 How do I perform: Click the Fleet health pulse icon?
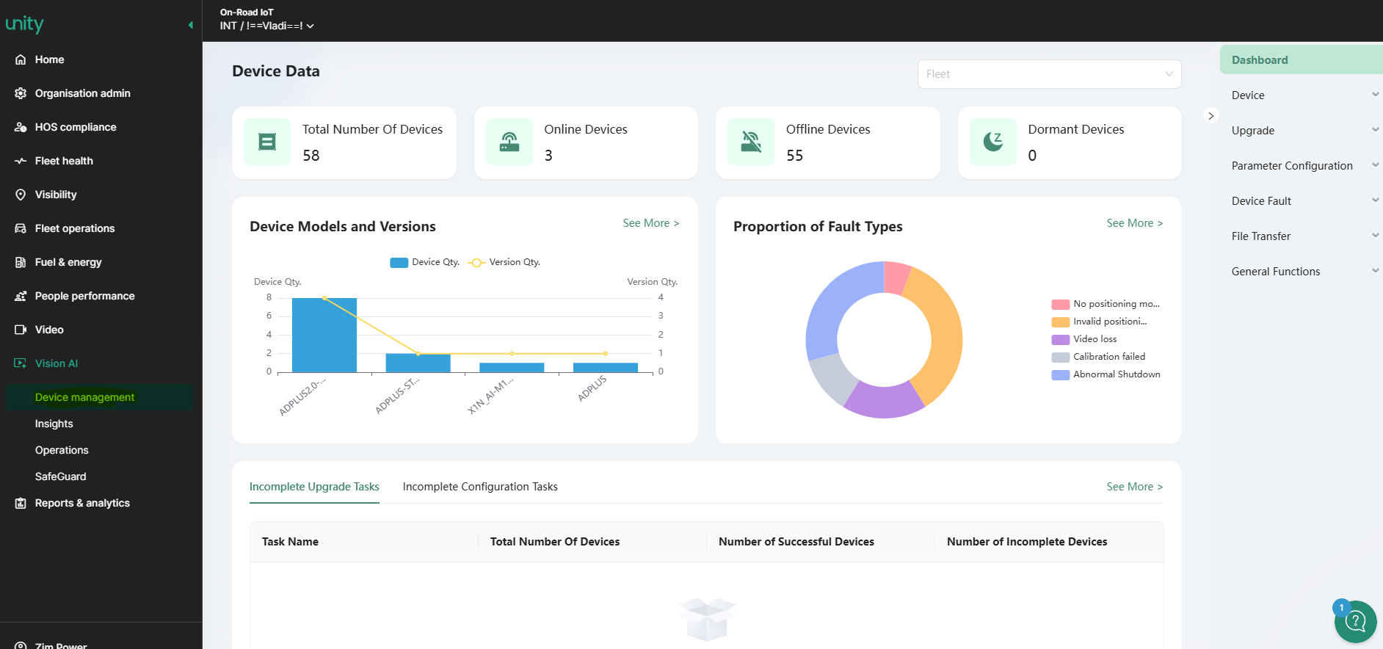pos(21,161)
